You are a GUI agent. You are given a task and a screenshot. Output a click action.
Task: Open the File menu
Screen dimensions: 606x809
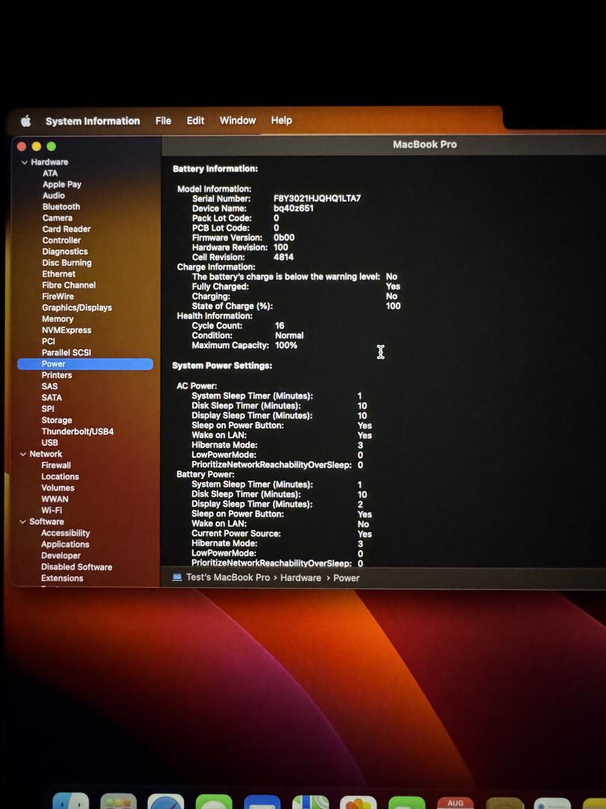163,121
